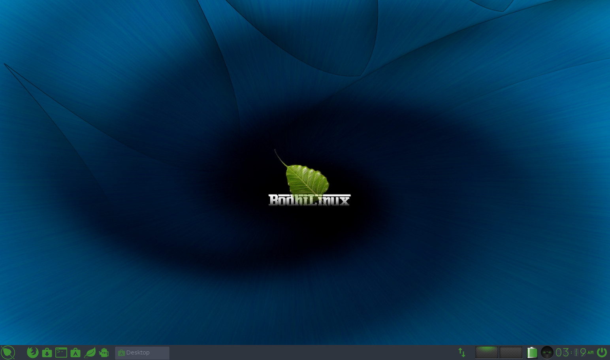The image size is (610, 360).
Task: Switch to the second virtual desktop in pager
Action: [511, 352]
